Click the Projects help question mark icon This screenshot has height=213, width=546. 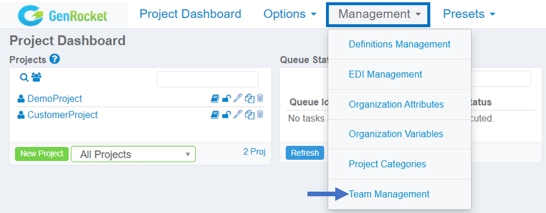click(54, 59)
